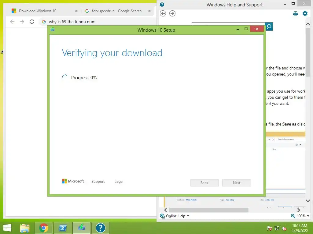Image resolution: width=313 pixels, height=234 pixels.
Task: Open PowerShell from the taskbar
Action: (x=63, y=228)
